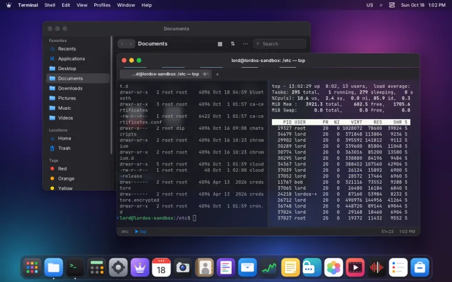Screen dimensions: 452x282
Task: Select Pictures in Files sidebar
Action: coord(78,98)
